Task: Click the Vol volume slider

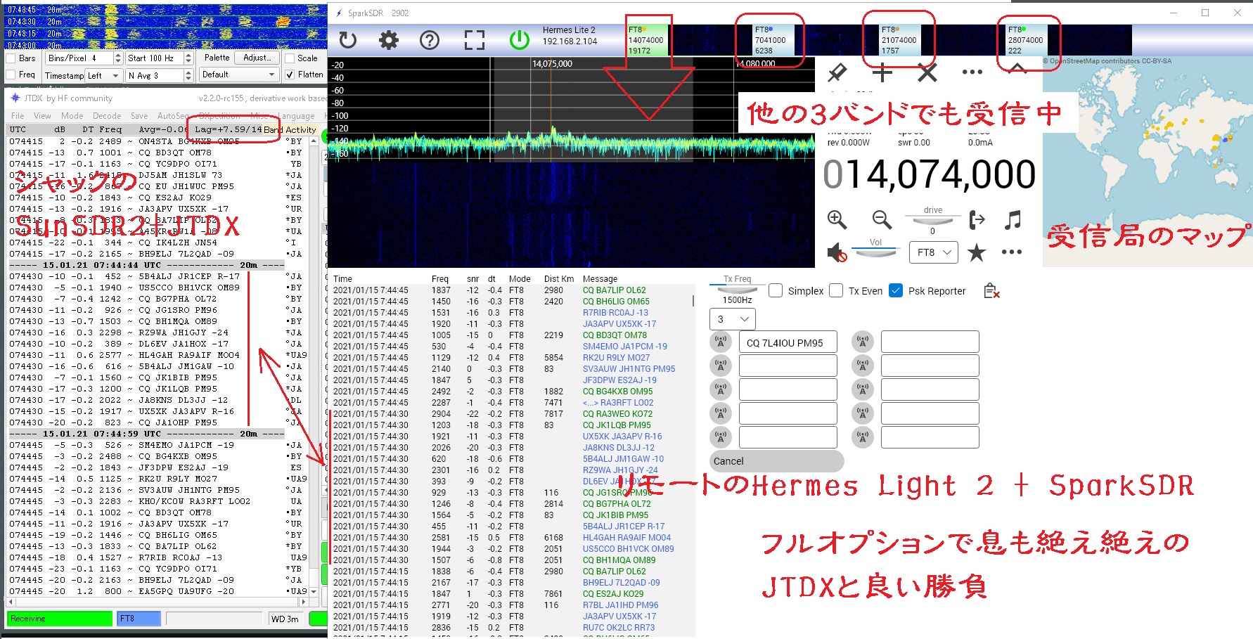Action: [x=875, y=252]
